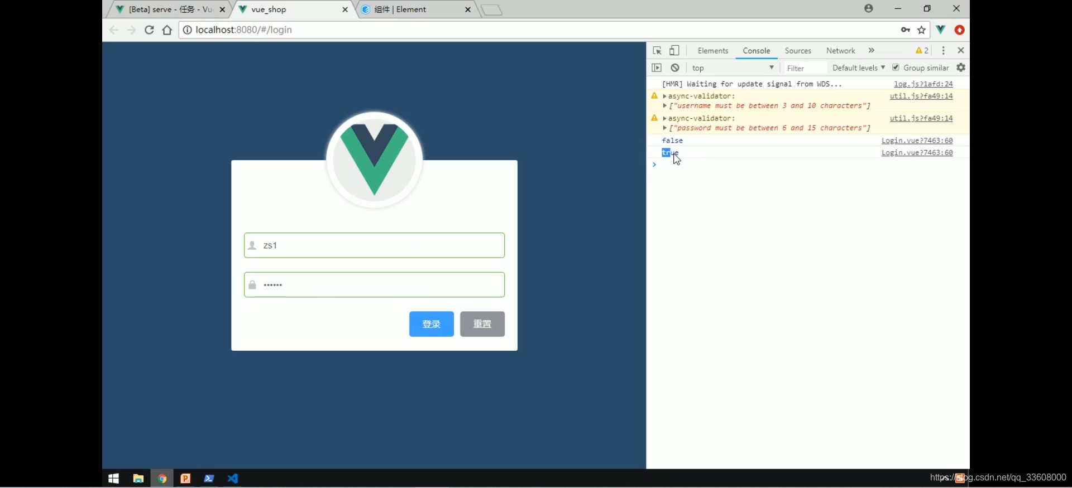The height and width of the screenshot is (488, 1072).
Task: Click the console prompt line
Action: coord(808,165)
